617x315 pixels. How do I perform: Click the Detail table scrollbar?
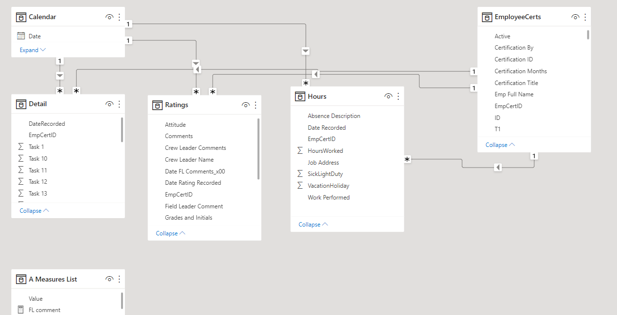(x=122, y=130)
